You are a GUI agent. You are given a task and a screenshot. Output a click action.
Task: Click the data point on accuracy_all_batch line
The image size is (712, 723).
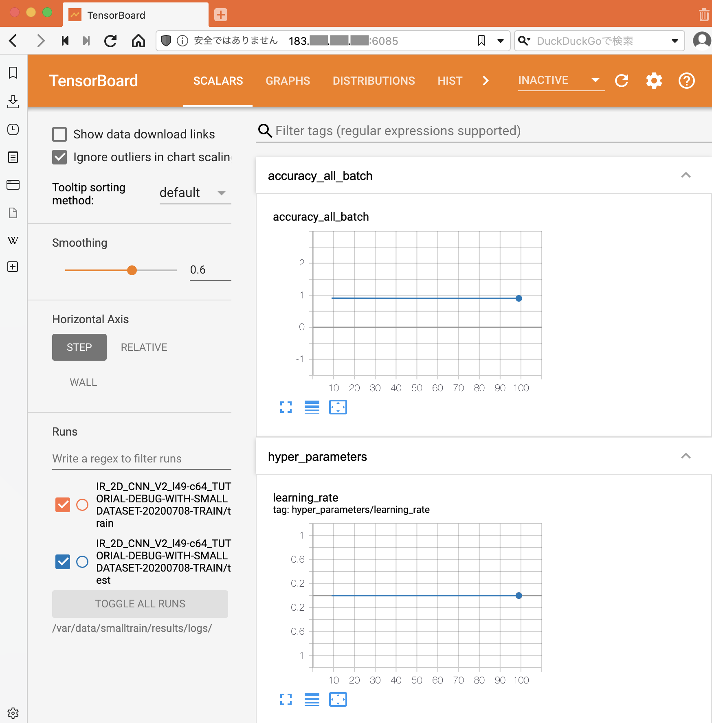coord(519,298)
